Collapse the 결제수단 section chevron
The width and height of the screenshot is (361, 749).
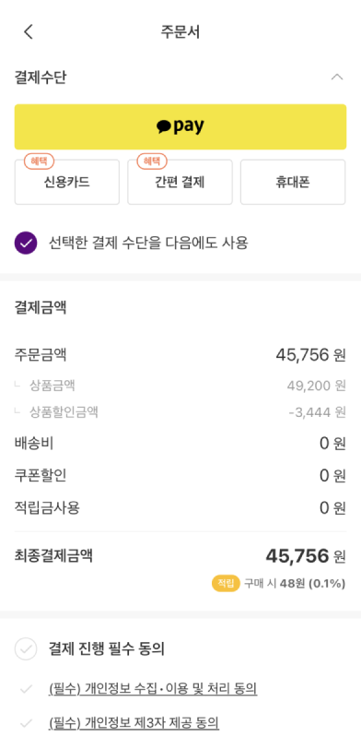point(337,77)
